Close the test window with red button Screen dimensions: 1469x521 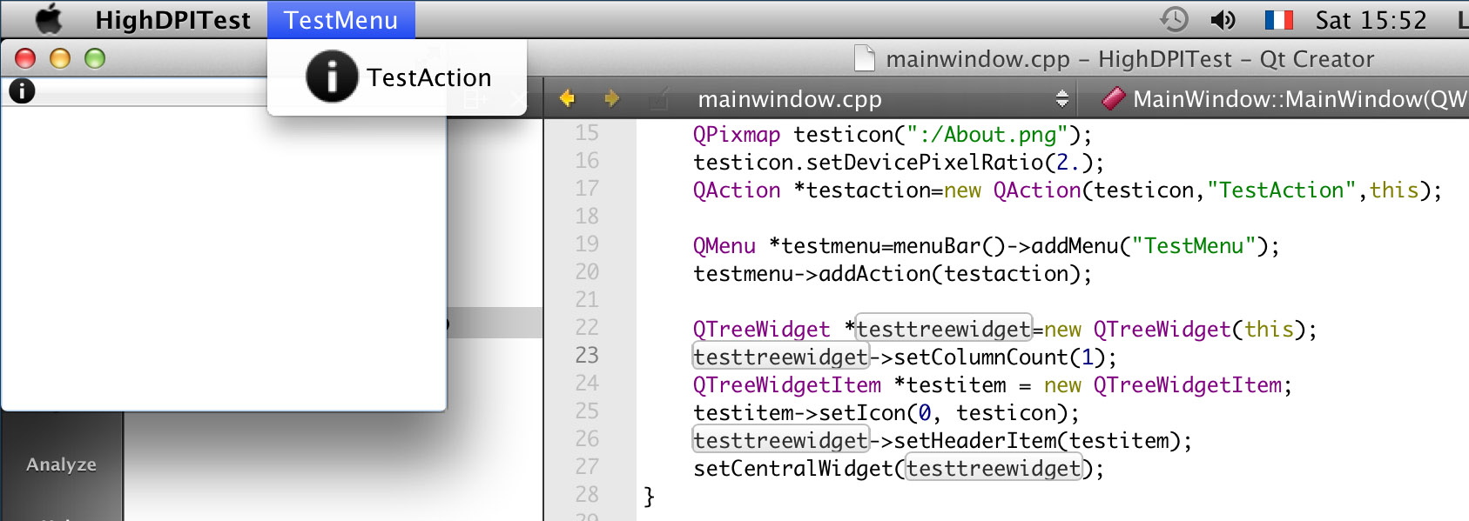[25, 58]
